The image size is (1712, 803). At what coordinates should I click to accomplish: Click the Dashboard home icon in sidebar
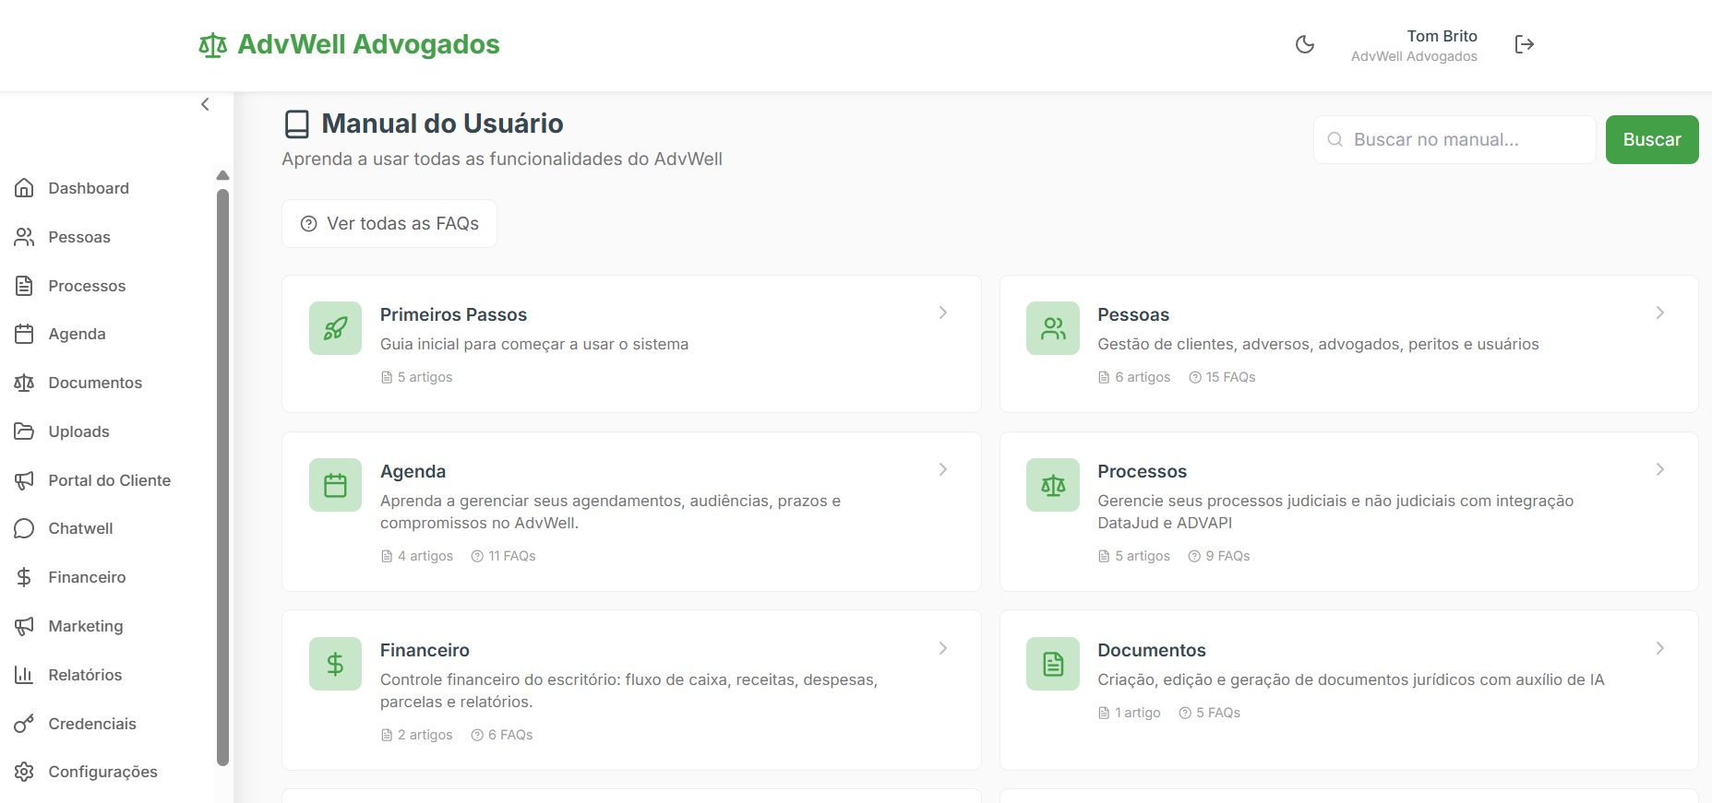click(x=24, y=188)
